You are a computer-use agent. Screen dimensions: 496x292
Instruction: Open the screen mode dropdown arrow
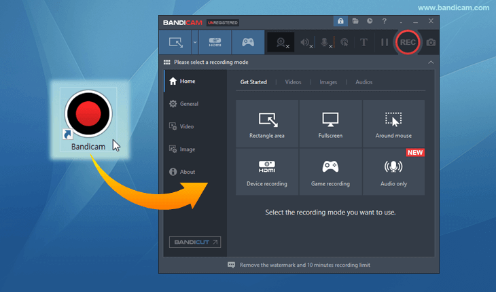[x=195, y=42]
